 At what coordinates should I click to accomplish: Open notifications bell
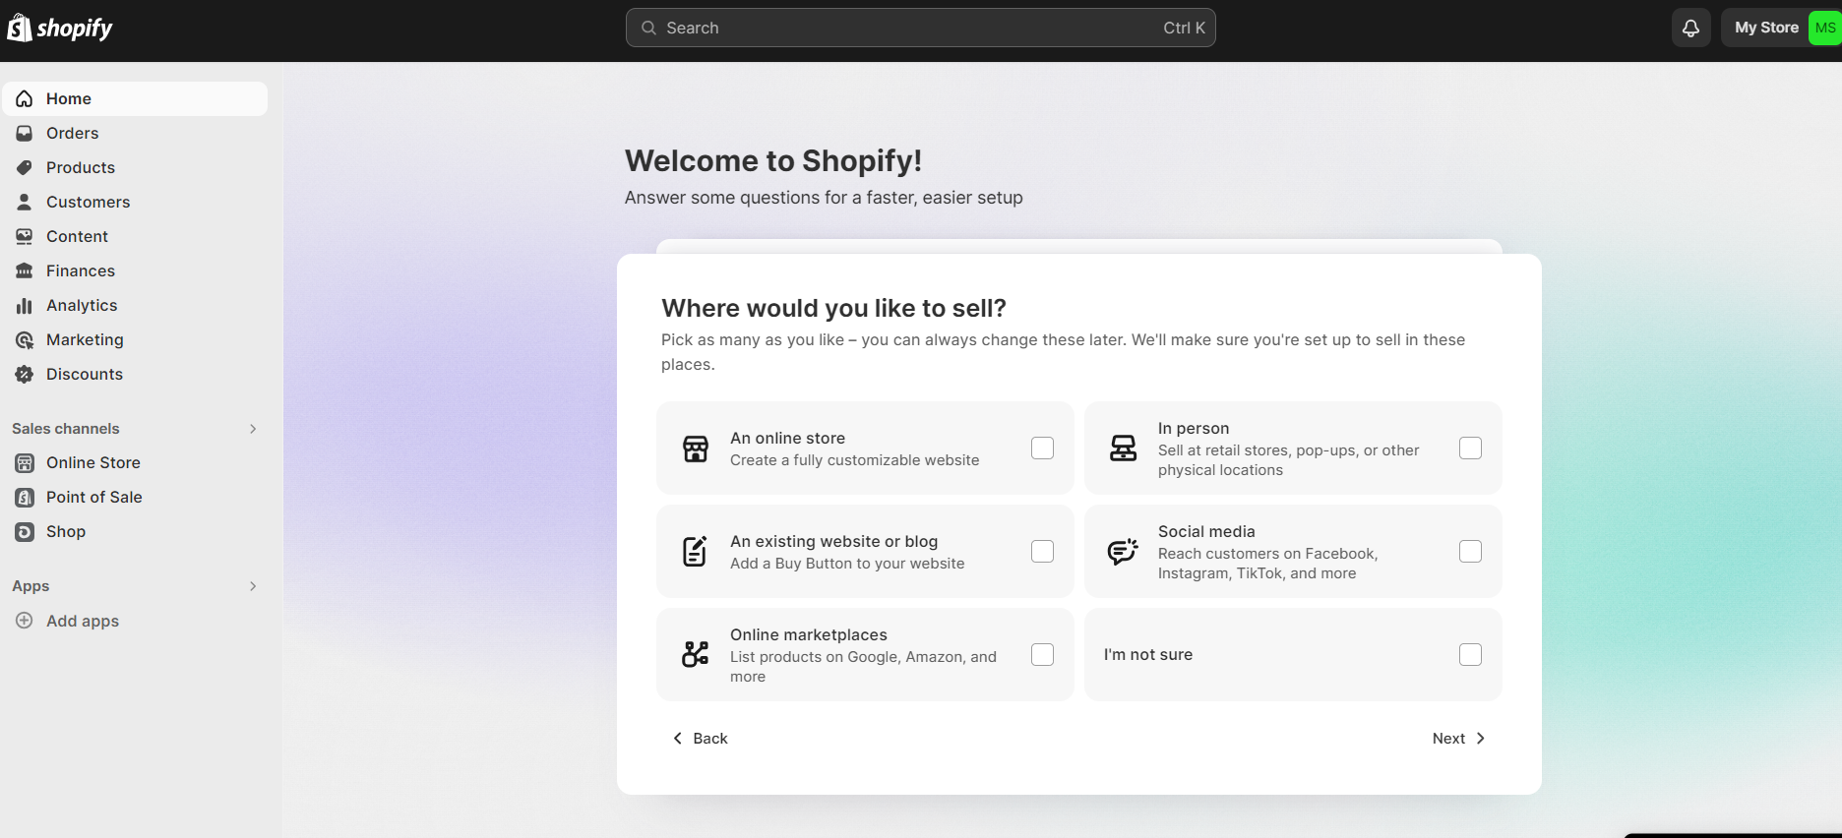1690,28
